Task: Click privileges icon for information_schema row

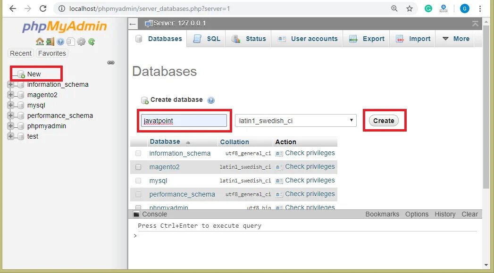Action: (279, 154)
